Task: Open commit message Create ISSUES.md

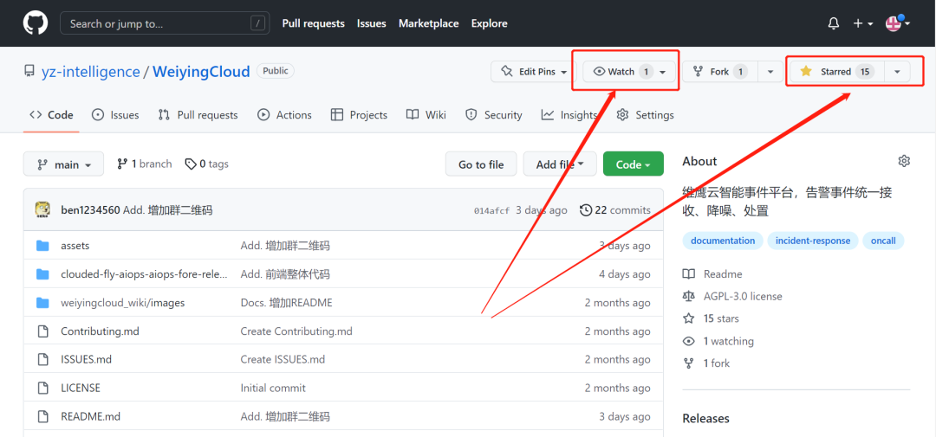Action: pyautogui.click(x=283, y=359)
